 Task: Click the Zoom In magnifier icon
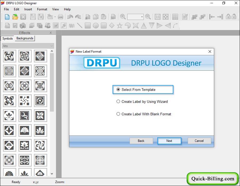click(123, 17)
